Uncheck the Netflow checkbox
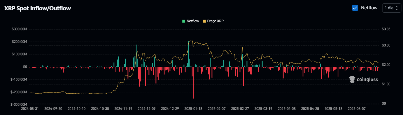Viewport: 403px width, 115px height. pyautogui.click(x=355, y=8)
